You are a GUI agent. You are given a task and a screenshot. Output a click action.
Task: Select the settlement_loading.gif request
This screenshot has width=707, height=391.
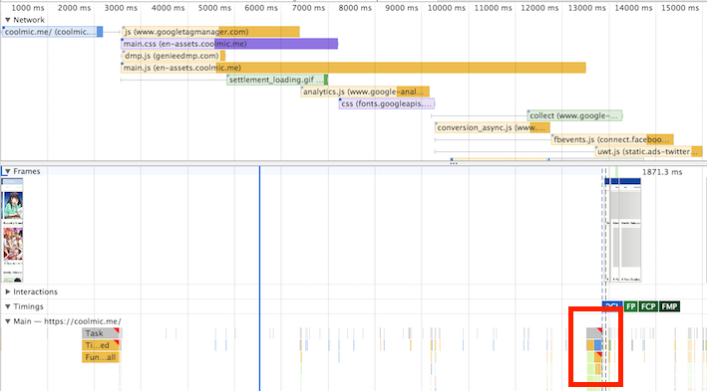pyautogui.click(x=277, y=80)
